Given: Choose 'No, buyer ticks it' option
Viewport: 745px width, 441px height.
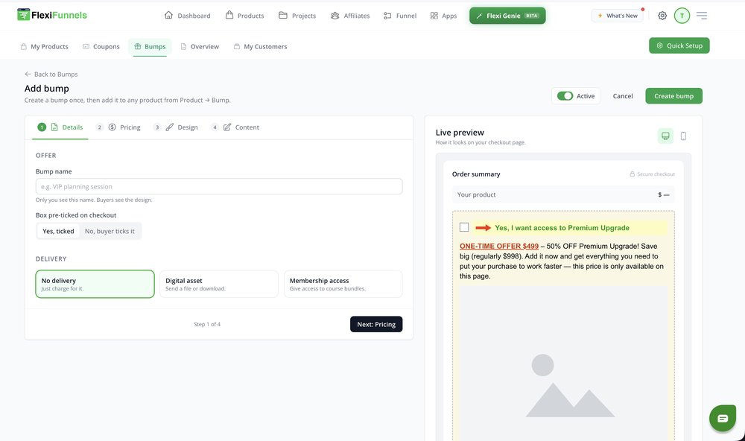Looking at the screenshot, I should 110,231.
